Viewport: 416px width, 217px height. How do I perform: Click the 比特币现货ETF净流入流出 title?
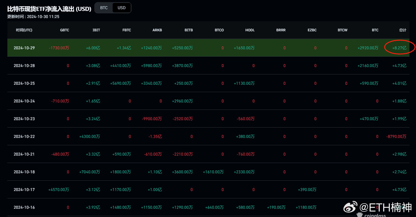coord(49,9)
